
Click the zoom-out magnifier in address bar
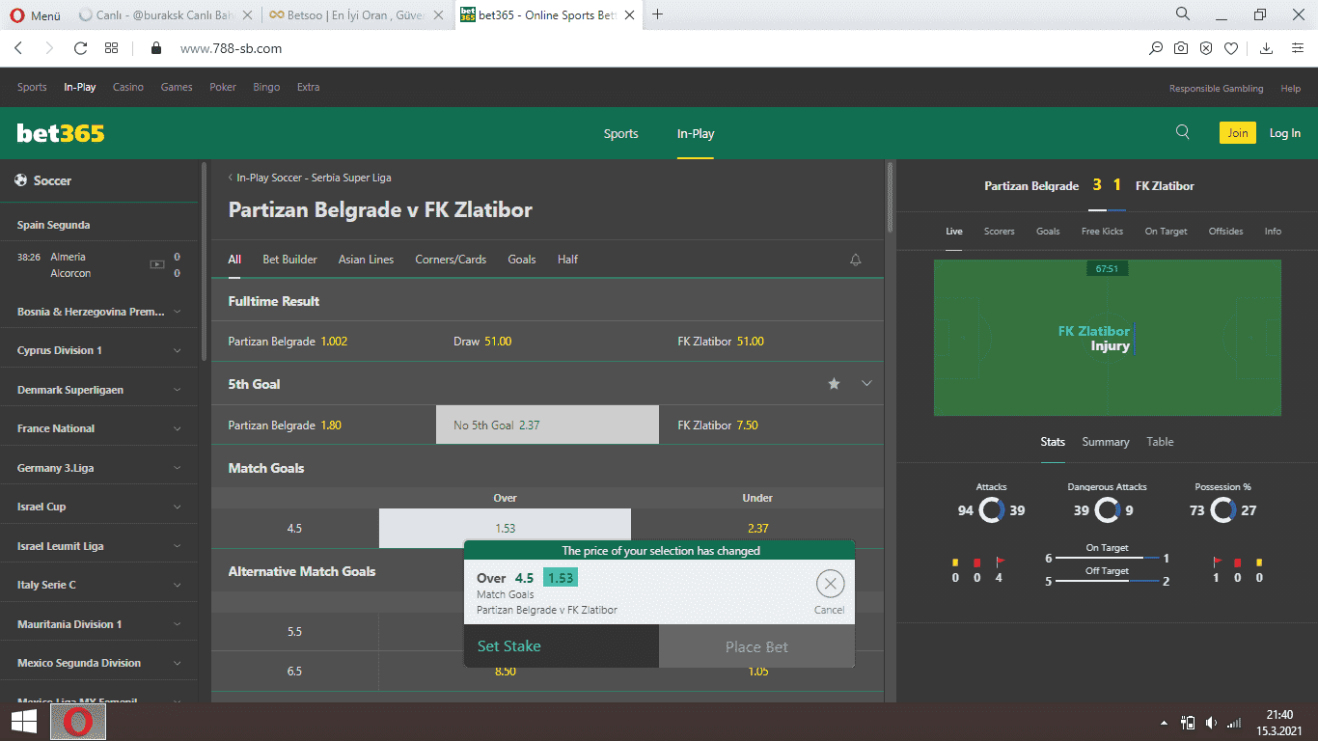point(1156,48)
